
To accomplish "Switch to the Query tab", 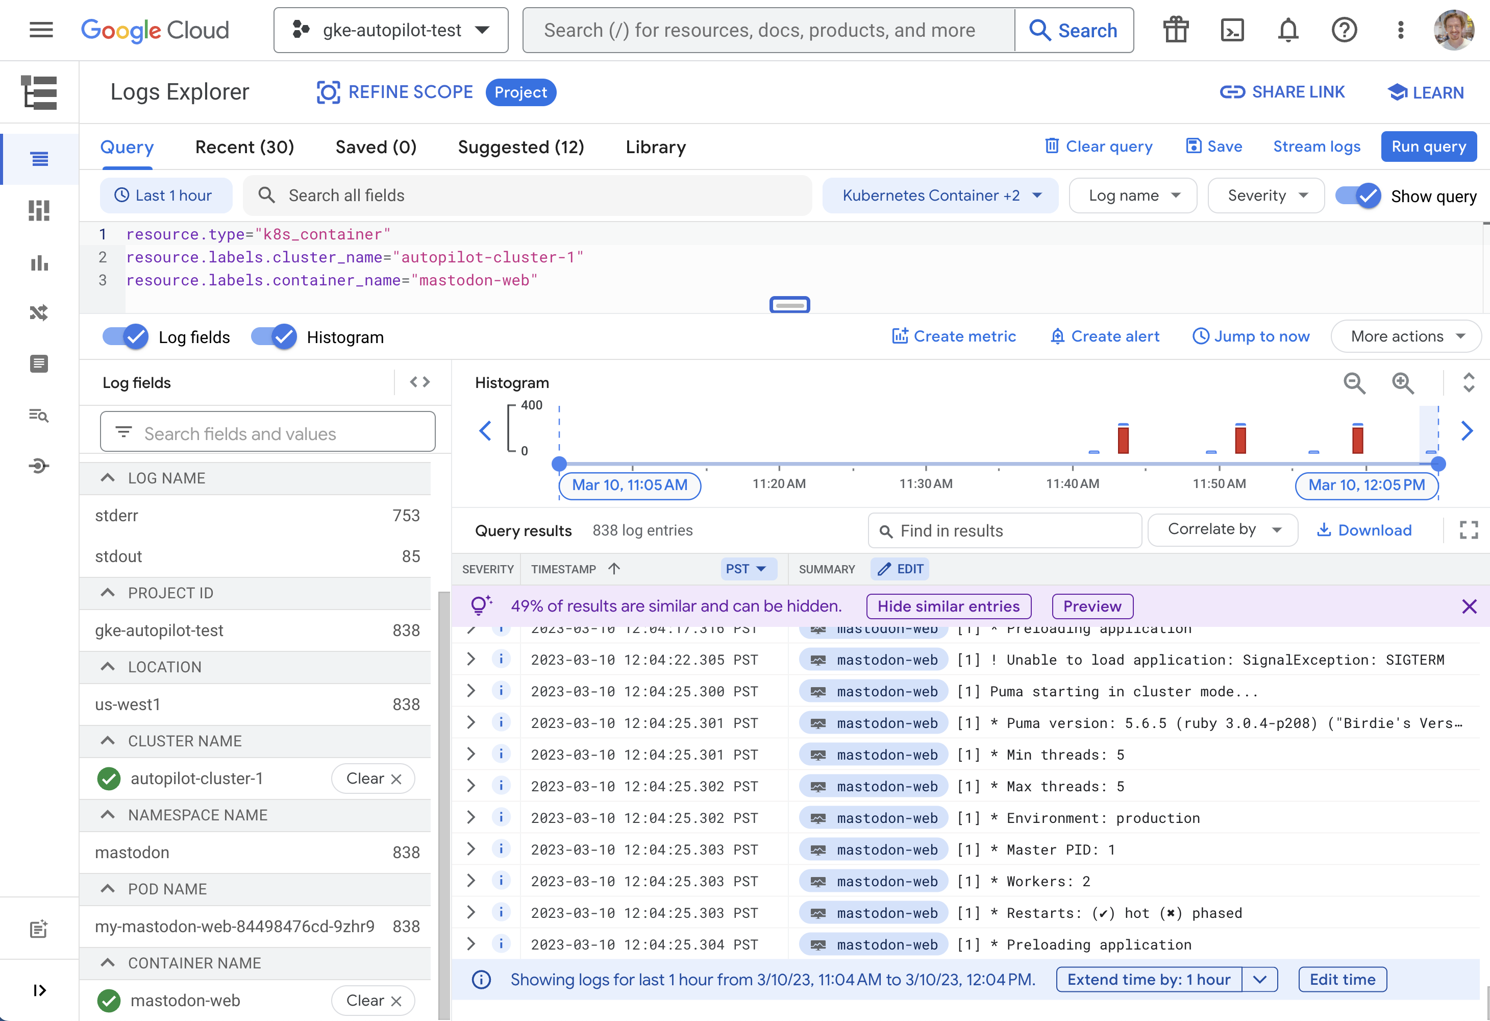I will click(127, 147).
